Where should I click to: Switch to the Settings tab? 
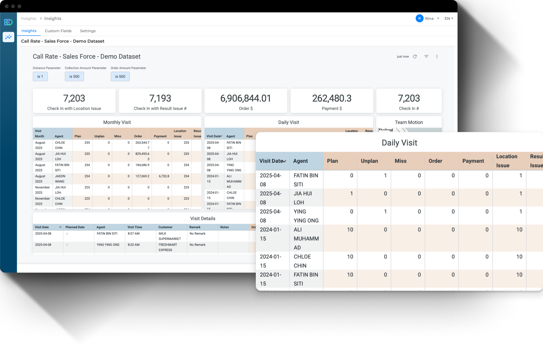click(88, 31)
